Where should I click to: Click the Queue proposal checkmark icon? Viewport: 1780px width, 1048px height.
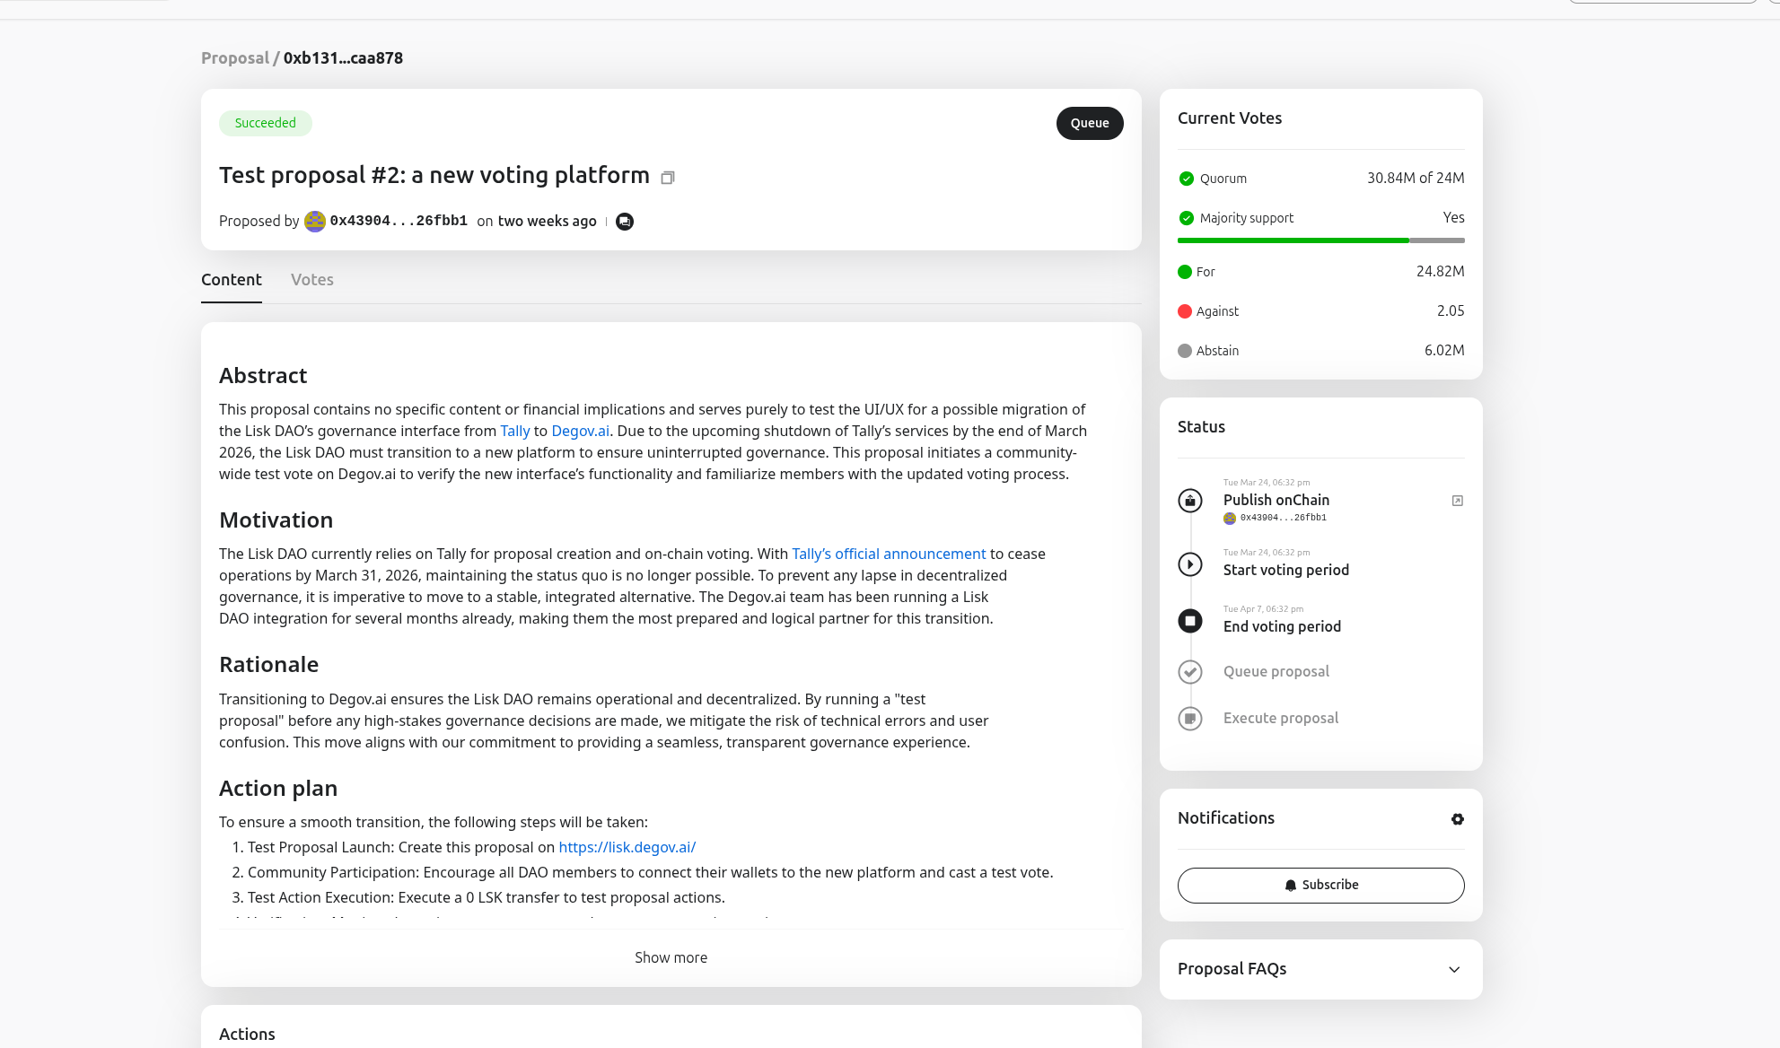1190,672
